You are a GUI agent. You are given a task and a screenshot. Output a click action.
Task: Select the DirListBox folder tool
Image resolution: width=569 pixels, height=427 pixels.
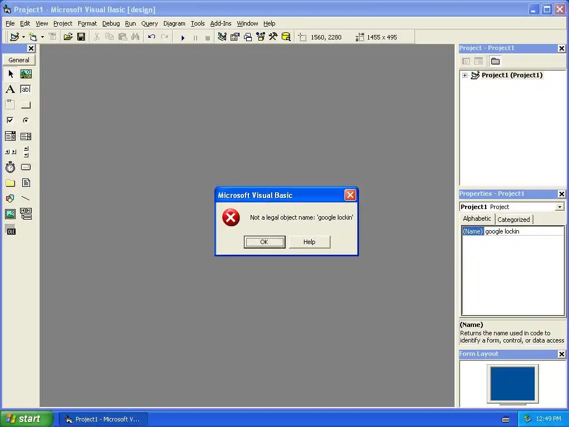pos(11,182)
